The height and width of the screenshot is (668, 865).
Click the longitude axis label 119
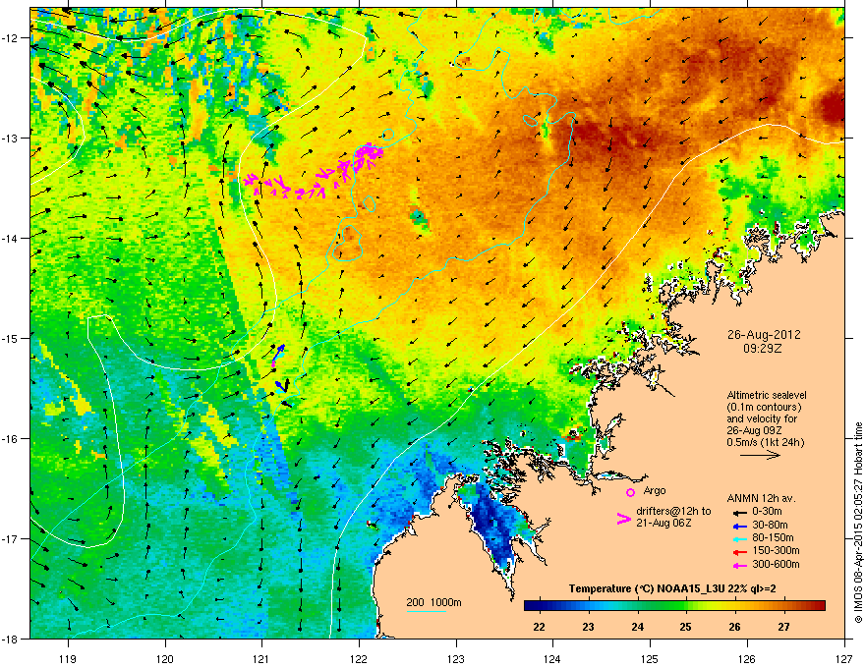[68, 658]
